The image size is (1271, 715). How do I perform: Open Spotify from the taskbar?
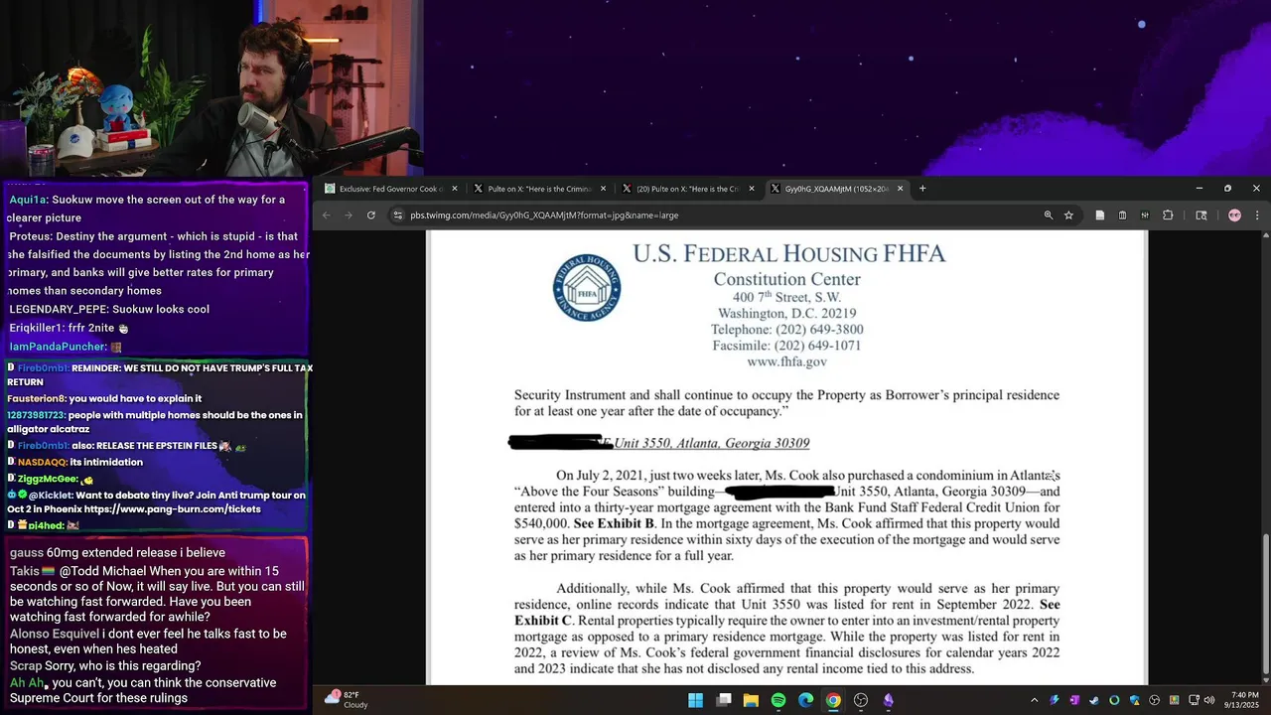click(x=778, y=700)
